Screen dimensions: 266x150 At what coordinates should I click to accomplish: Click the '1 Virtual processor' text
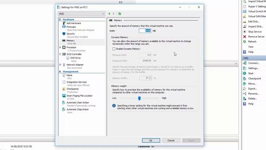coord(76,50)
